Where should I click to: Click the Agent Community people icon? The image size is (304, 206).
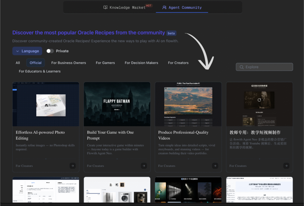coord(164,7)
